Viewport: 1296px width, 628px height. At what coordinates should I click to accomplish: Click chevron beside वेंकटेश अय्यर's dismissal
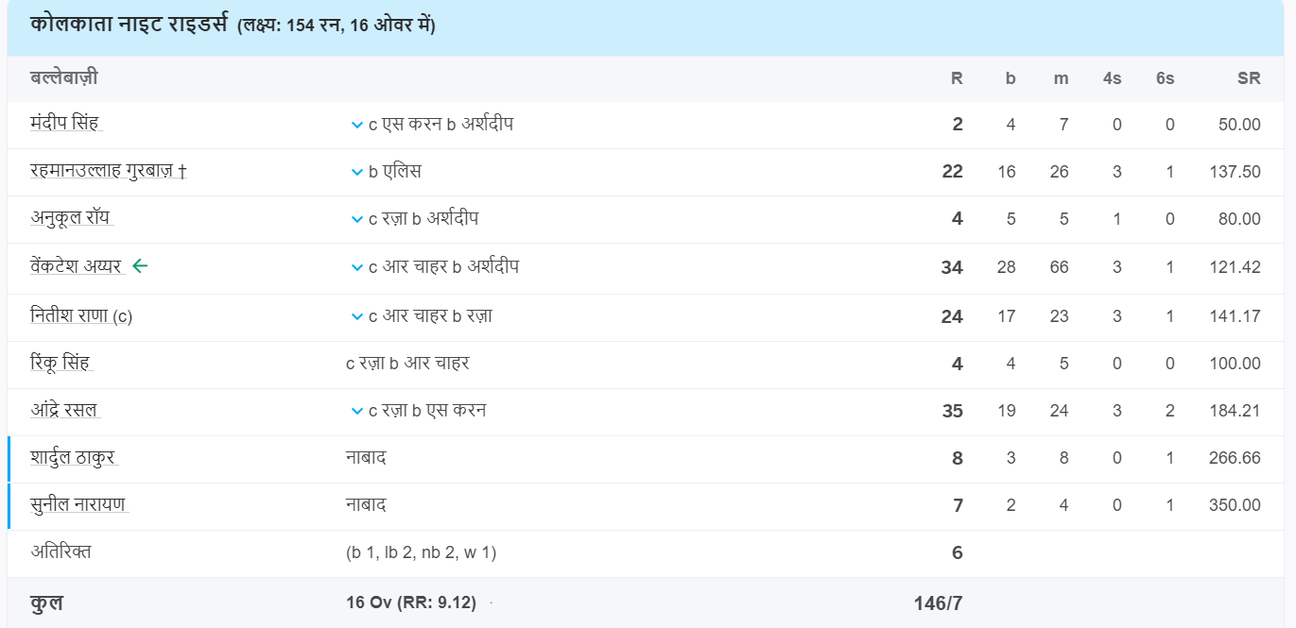(x=356, y=268)
